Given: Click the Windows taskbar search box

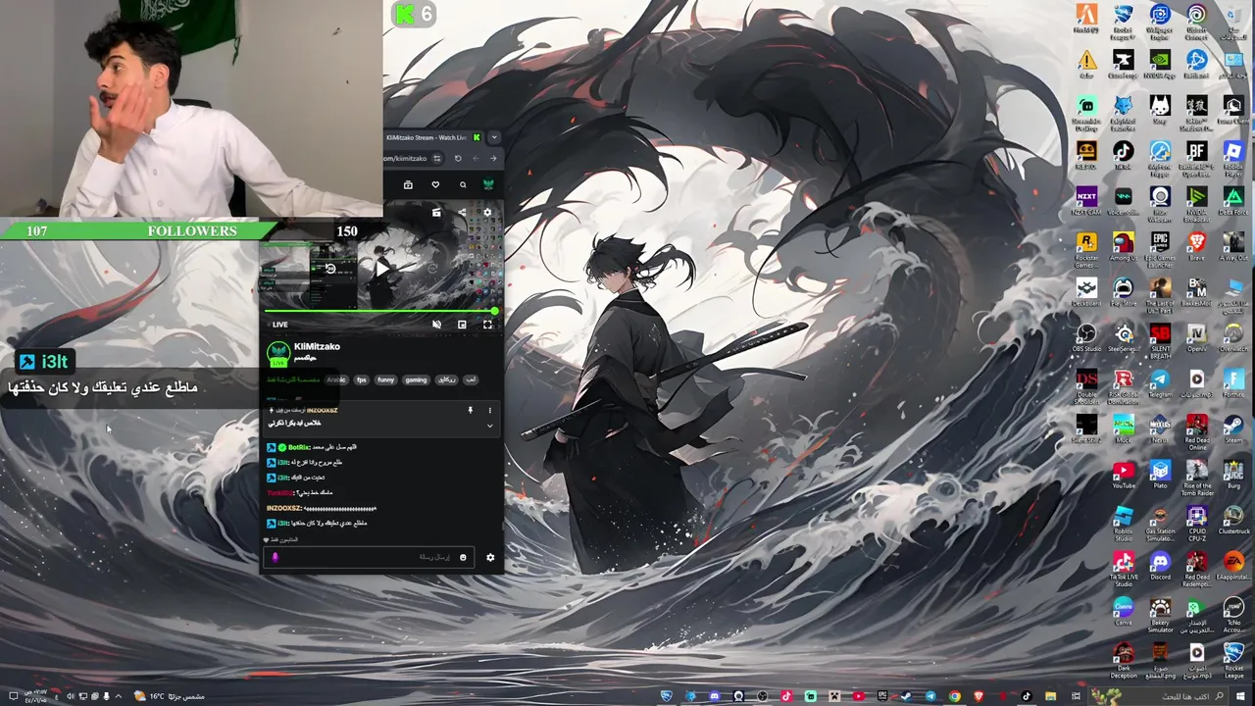Looking at the screenshot, I should (x=1157, y=696).
